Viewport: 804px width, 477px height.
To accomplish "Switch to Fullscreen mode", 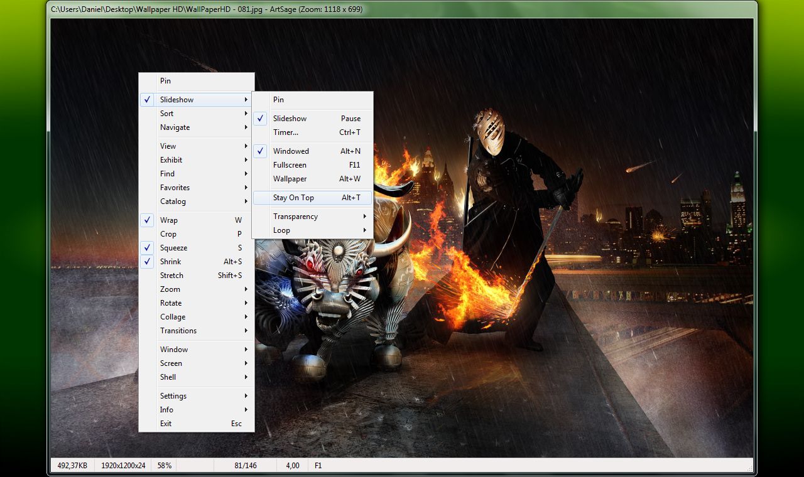I will tap(312, 165).
